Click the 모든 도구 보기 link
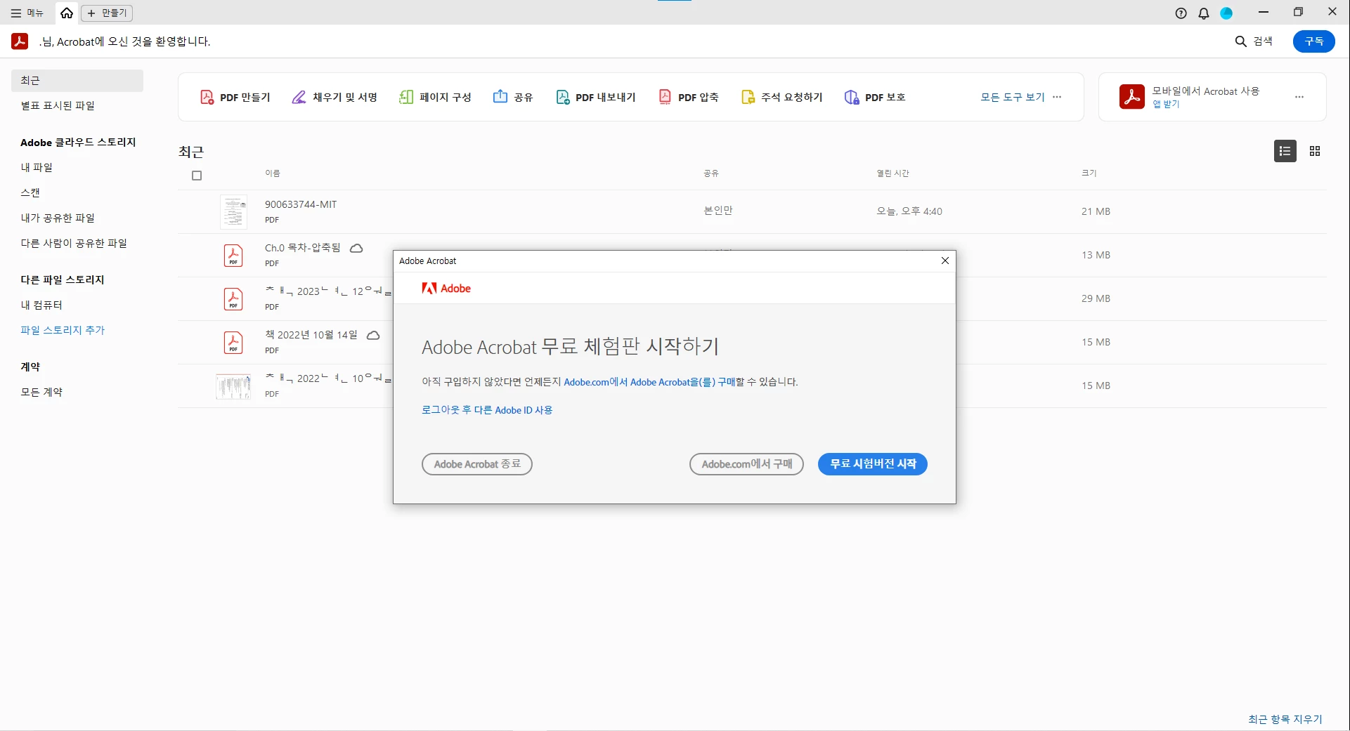The width and height of the screenshot is (1350, 731). pyautogui.click(x=1013, y=97)
